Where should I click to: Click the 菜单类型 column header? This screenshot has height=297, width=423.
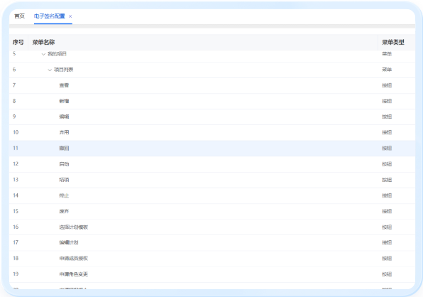pos(393,42)
